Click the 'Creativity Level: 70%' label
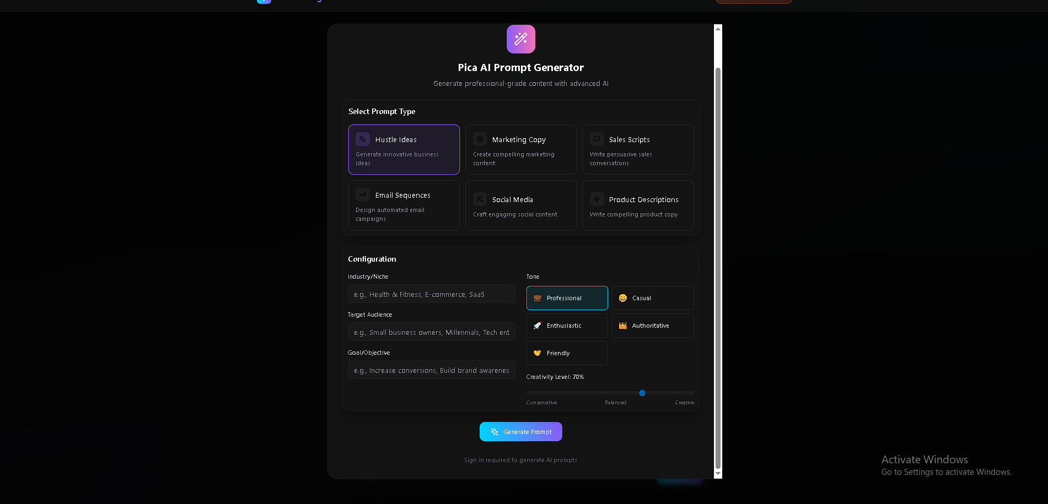The image size is (1048, 504). pos(555,377)
